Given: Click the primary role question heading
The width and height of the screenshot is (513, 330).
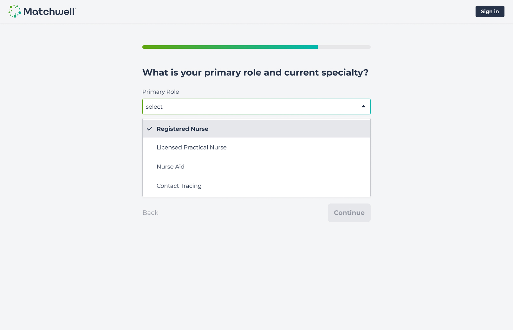Looking at the screenshot, I should [x=255, y=73].
